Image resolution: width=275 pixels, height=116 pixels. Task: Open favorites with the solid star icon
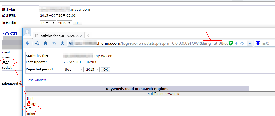(x=62, y=43)
